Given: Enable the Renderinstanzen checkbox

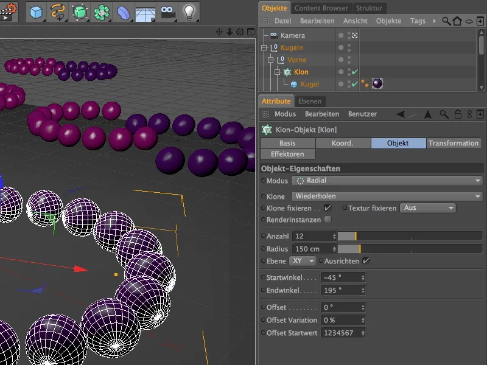Looking at the screenshot, I should click(328, 220).
